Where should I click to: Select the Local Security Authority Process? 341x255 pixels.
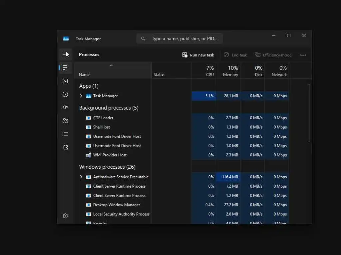(121, 214)
